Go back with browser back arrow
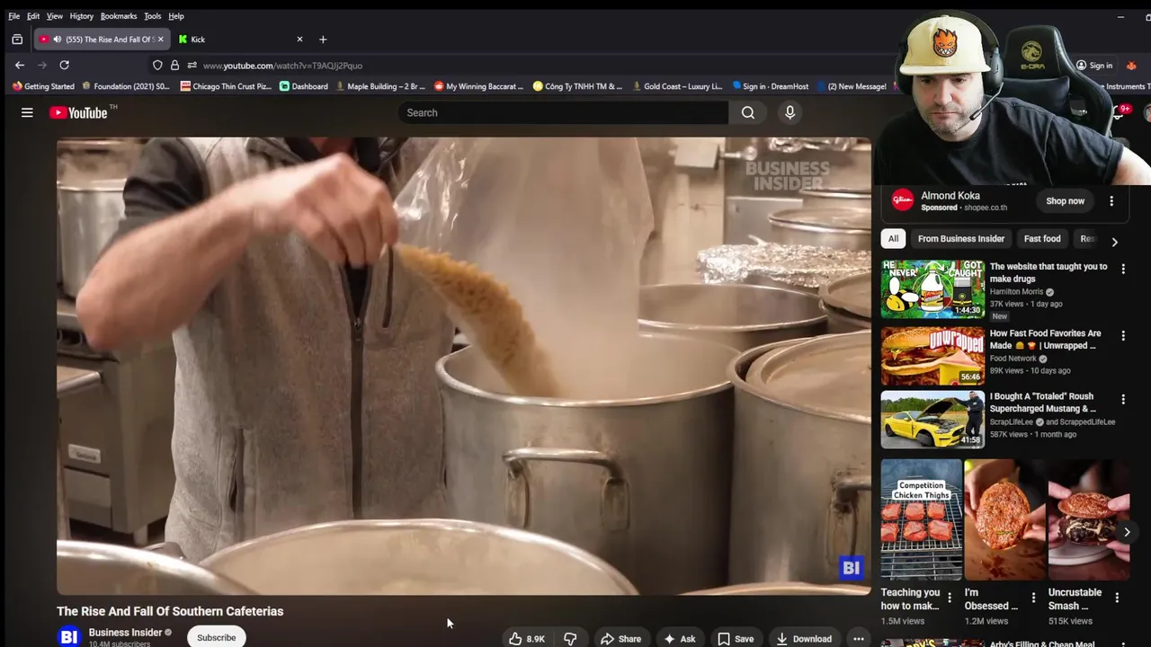The height and width of the screenshot is (647, 1151). click(x=20, y=65)
